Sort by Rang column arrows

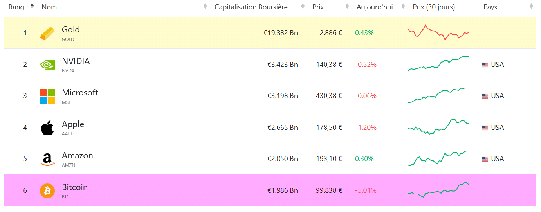tap(32, 6)
